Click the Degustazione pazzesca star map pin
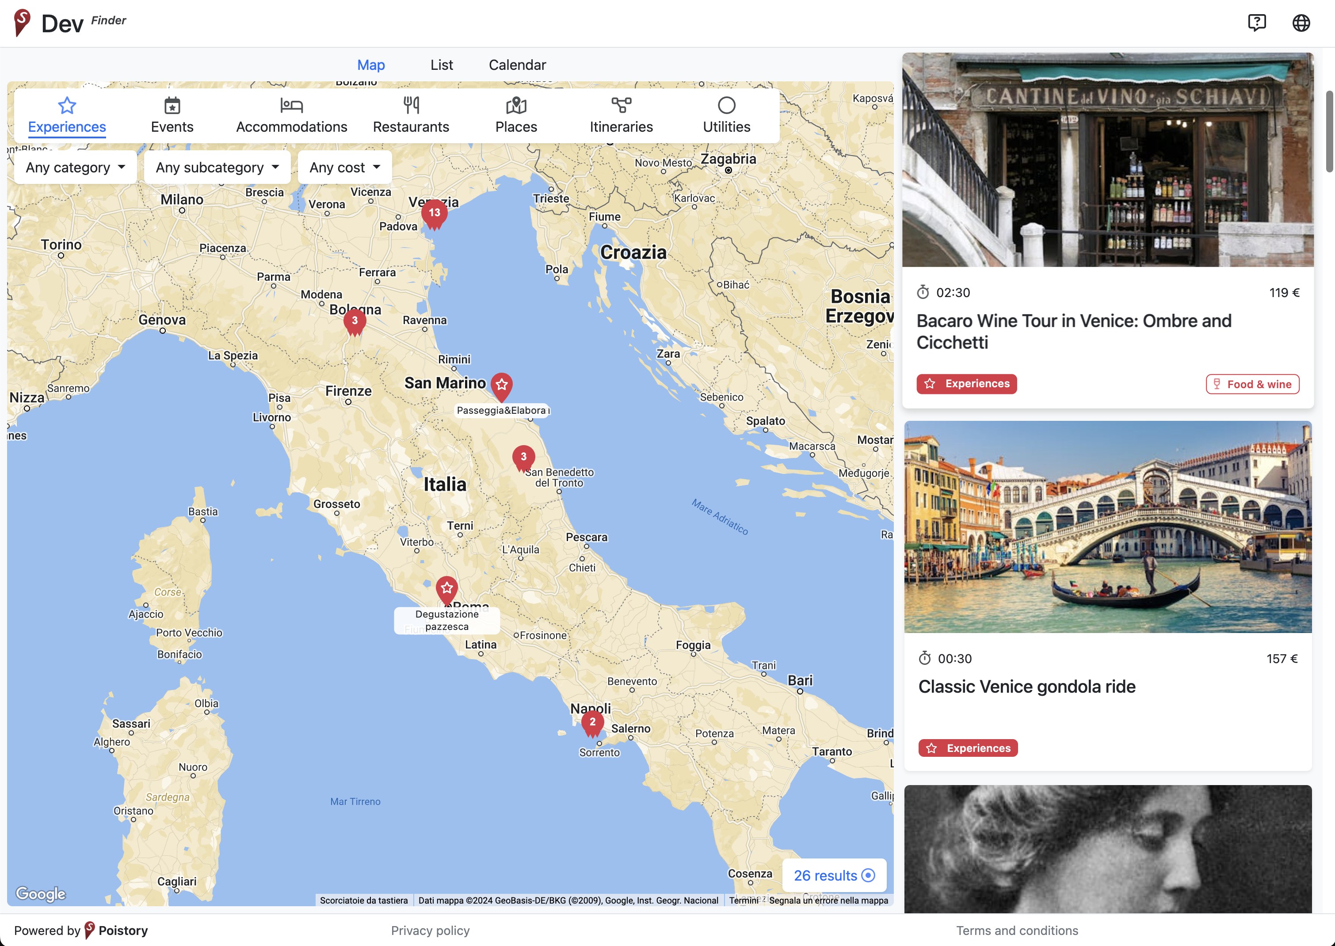This screenshot has height=946, width=1335. 447,590
